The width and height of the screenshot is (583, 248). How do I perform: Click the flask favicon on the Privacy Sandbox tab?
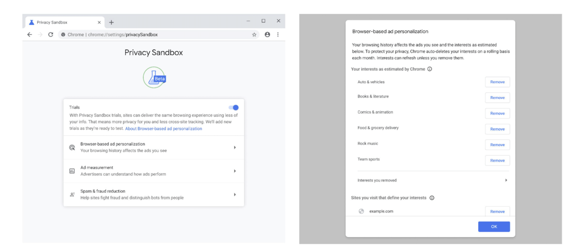[x=31, y=22]
